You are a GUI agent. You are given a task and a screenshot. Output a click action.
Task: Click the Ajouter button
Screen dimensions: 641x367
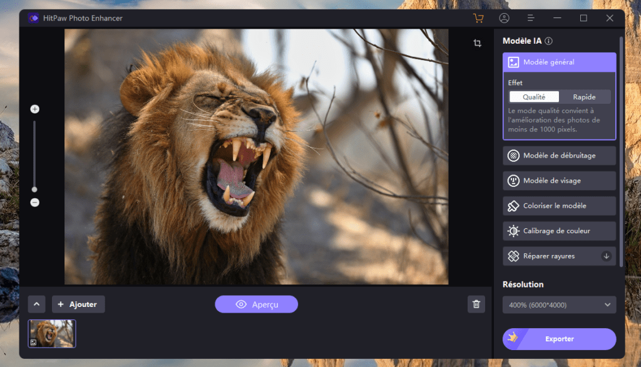pyautogui.click(x=78, y=304)
